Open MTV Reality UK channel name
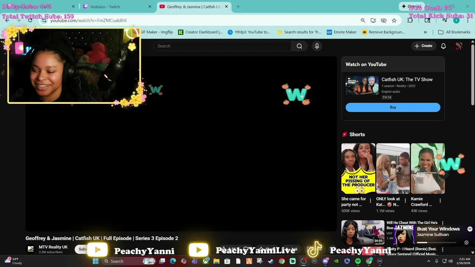The height and width of the screenshot is (267, 475). click(x=53, y=247)
